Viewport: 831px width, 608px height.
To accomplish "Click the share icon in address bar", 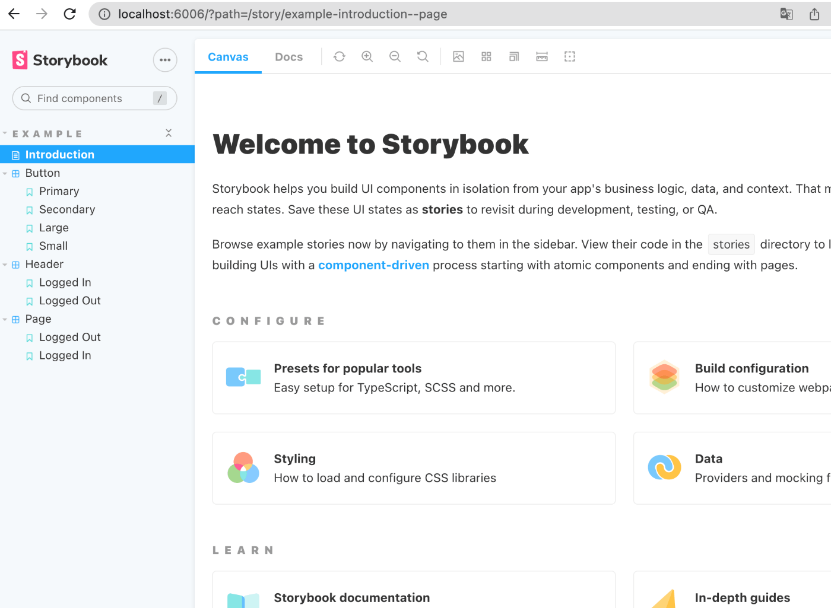I will 814,14.
